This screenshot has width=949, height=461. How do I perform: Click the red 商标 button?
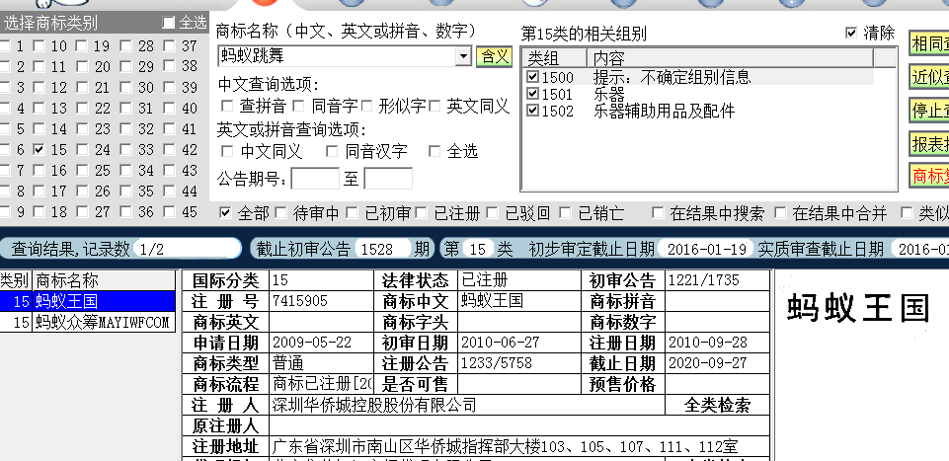click(929, 176)
